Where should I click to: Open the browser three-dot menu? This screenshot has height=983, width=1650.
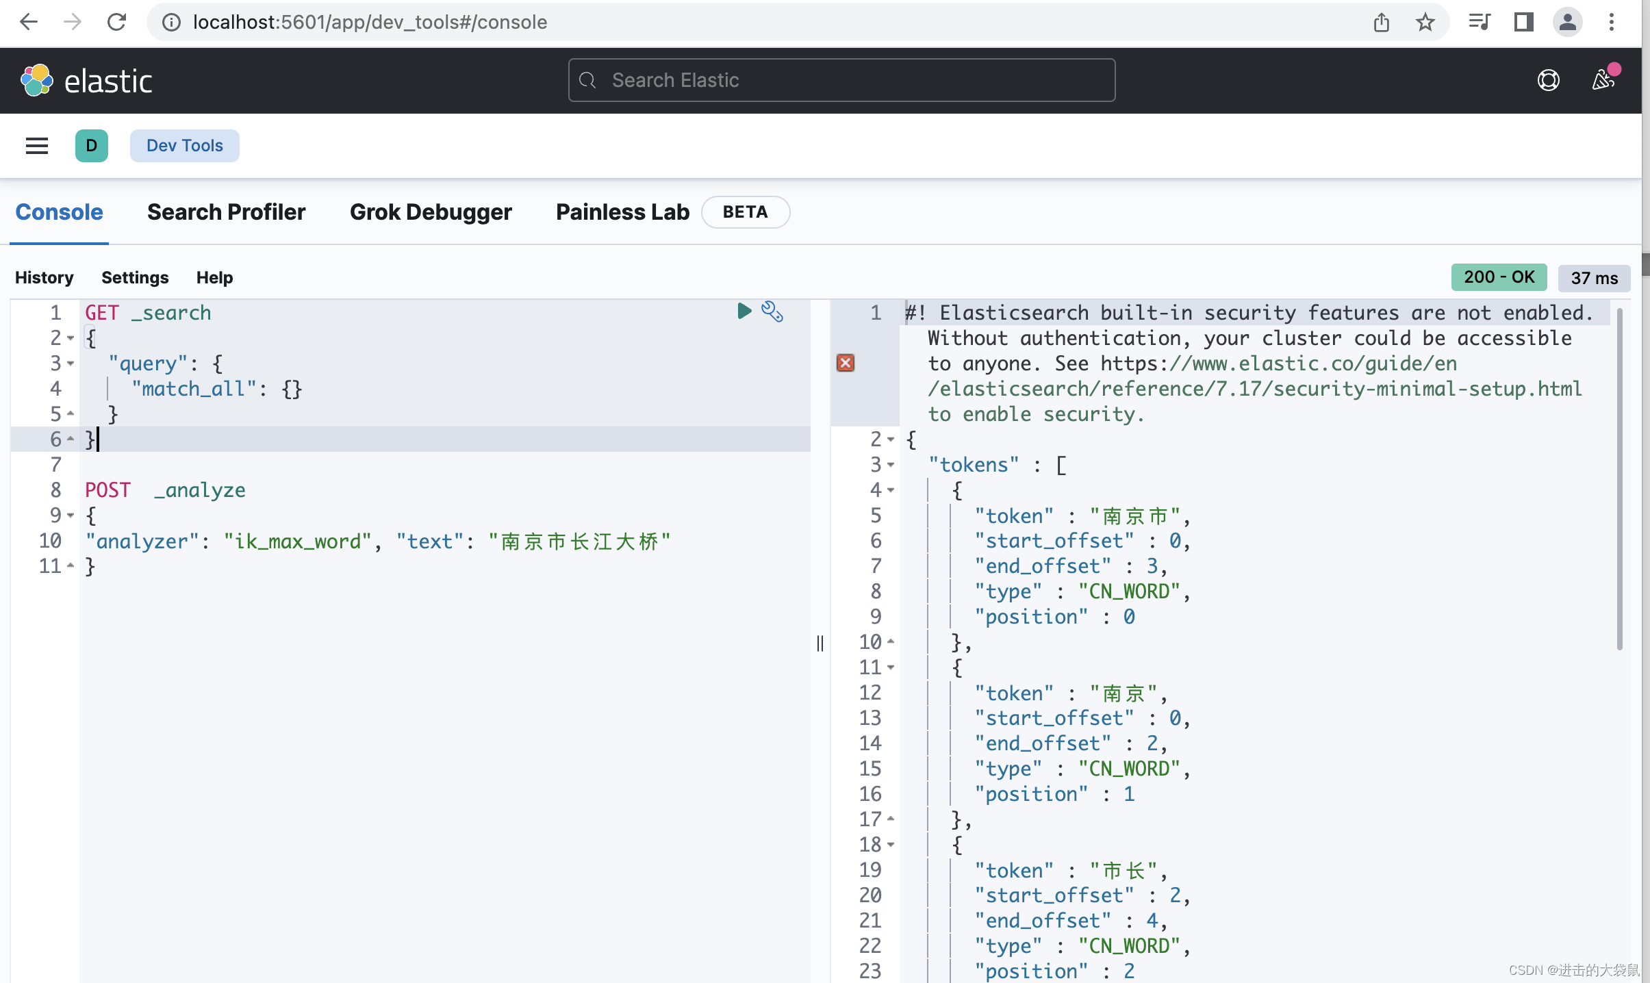[x=1612, y=23]
